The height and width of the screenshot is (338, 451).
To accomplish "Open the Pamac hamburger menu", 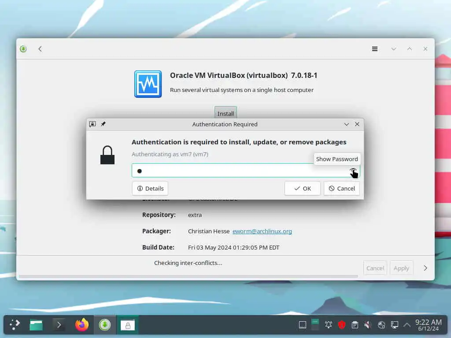I will point(374,49).
